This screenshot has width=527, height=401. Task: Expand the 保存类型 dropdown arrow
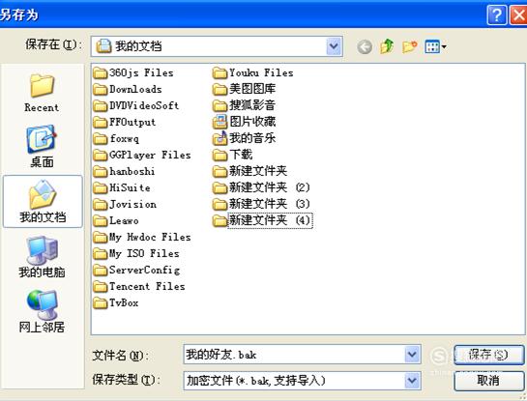tap(412, 381)
